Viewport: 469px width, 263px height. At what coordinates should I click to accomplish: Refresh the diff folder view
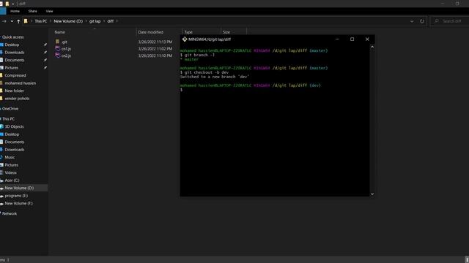[422, 21]
